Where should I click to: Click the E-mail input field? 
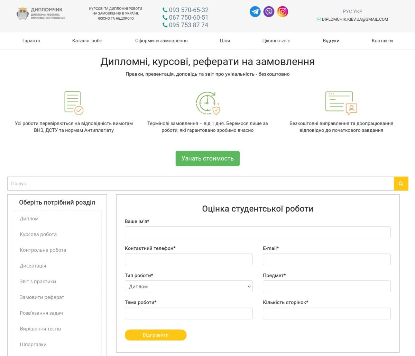(x=327, y=259)
